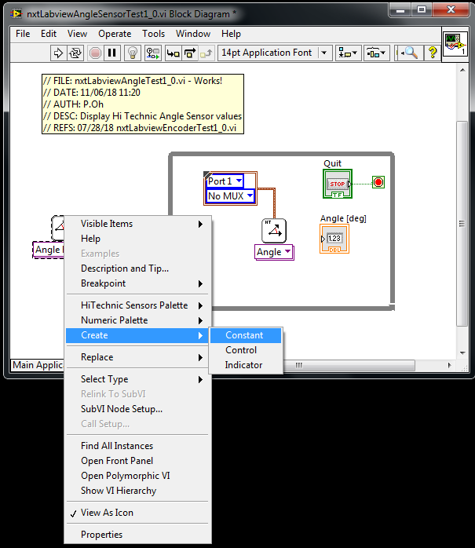Screen dimensions: 475x548
Task: Click vertical scrollbar down arrow
Action: point(462,353)
